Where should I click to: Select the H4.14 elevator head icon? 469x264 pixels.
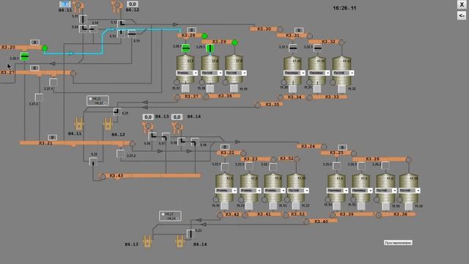point(177,127)
